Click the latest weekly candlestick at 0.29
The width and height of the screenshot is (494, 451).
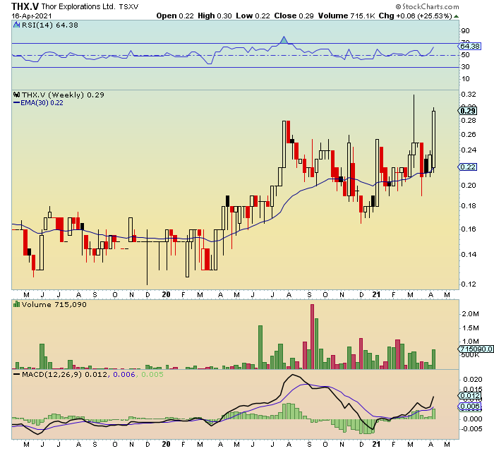(434, 138)
